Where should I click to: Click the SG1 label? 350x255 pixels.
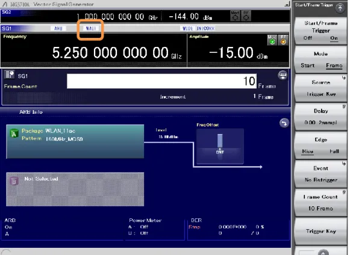[7, 28]
